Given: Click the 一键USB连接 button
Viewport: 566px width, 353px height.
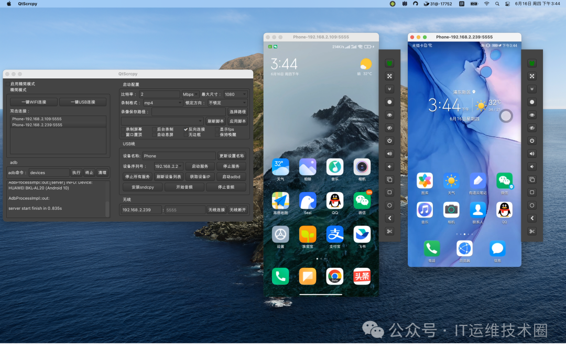Looking at the screenshot, I should point(83,102).
